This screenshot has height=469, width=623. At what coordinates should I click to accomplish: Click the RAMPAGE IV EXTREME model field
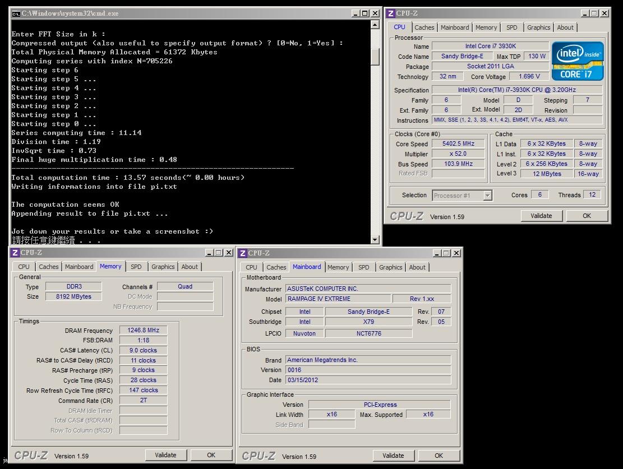(338, 299)
